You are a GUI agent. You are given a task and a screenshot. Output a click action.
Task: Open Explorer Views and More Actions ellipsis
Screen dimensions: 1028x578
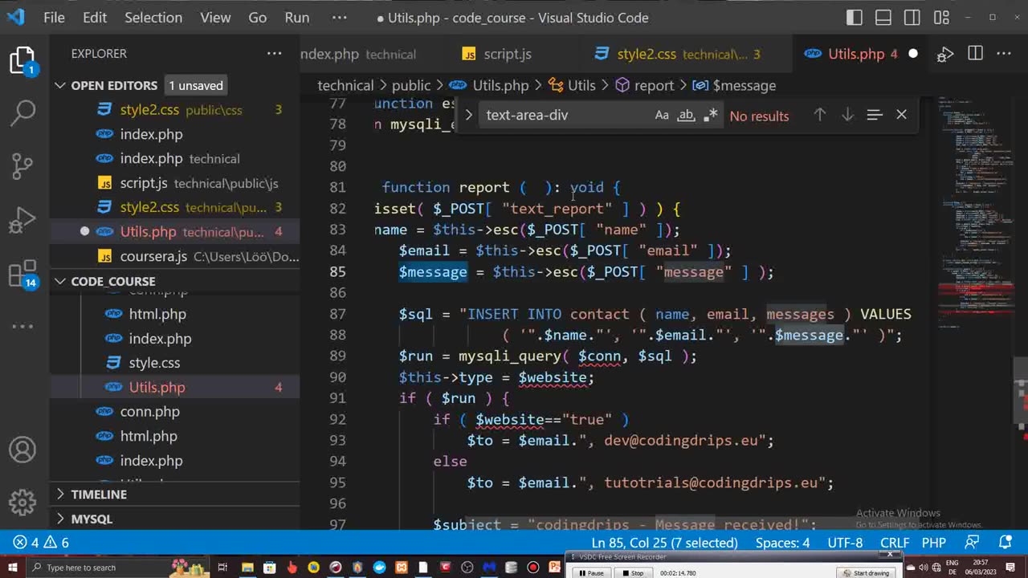(x=275, y=54)
